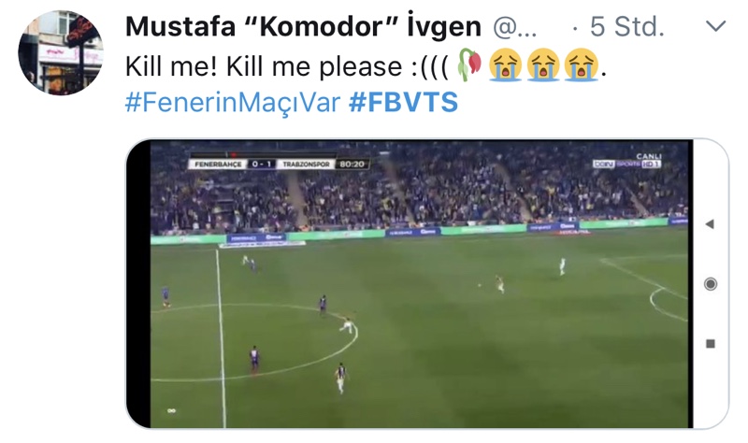Play the football match video
This screenshot has width=748, height=443.
coord(422,284)
